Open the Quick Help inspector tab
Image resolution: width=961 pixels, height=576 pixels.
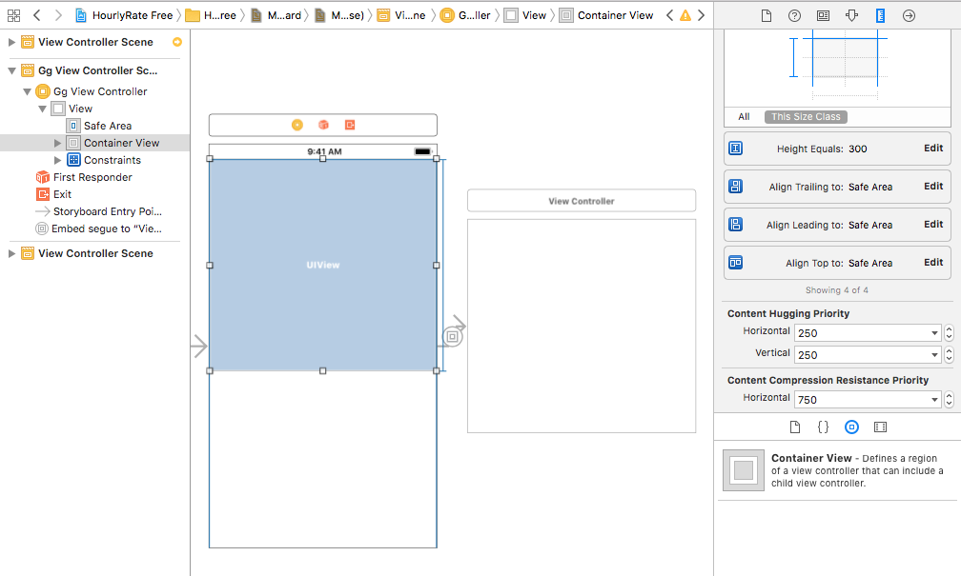tap(794, 15)
